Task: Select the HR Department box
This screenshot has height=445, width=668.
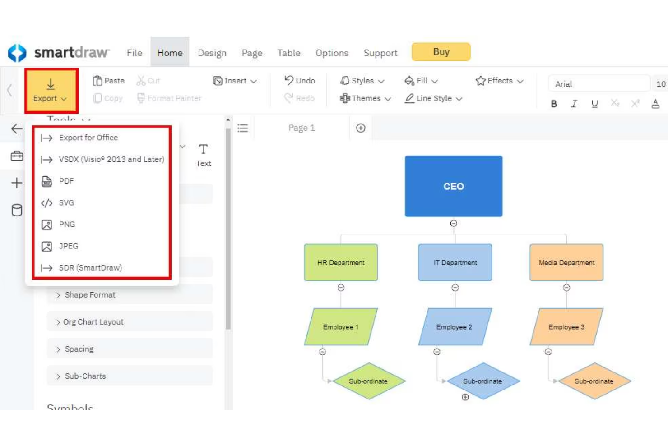Action: click(341, 262)
